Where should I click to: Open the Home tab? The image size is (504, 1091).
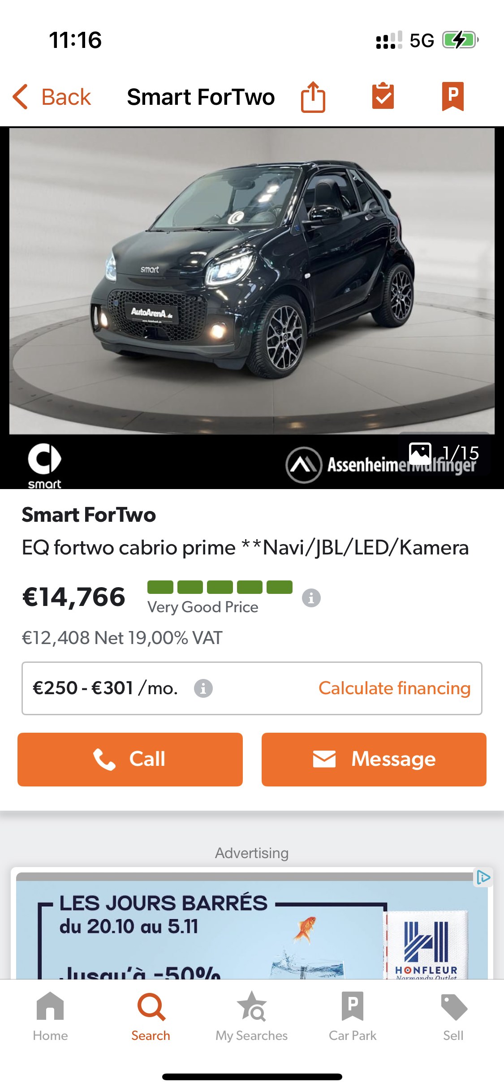[50, 1017]
